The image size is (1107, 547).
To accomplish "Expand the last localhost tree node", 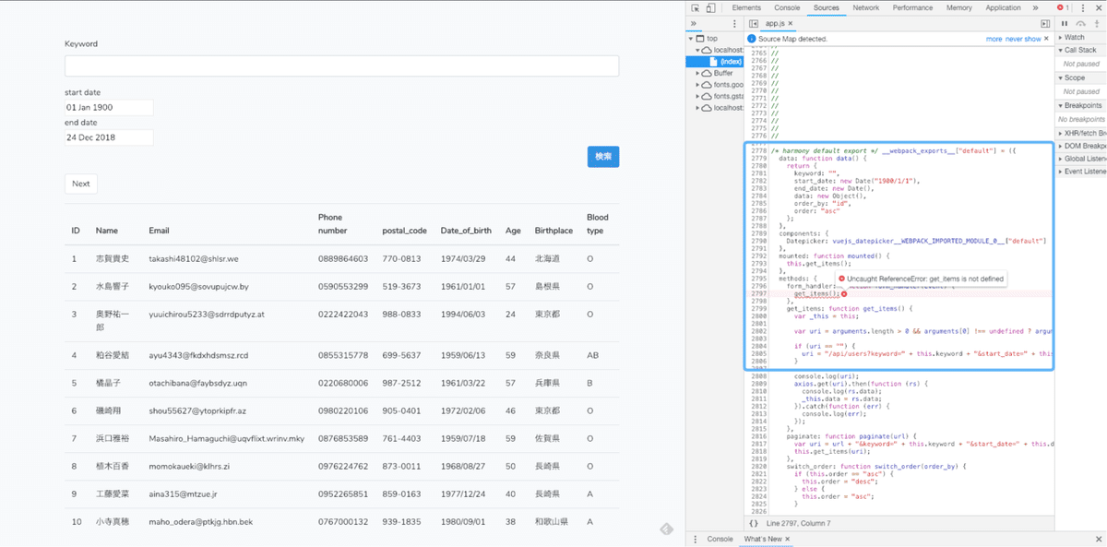I will click(x=698, y=108).
